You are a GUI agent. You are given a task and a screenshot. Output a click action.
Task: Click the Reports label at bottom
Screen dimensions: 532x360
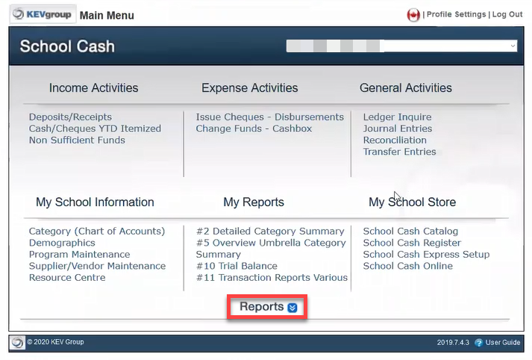coord(262,306)
